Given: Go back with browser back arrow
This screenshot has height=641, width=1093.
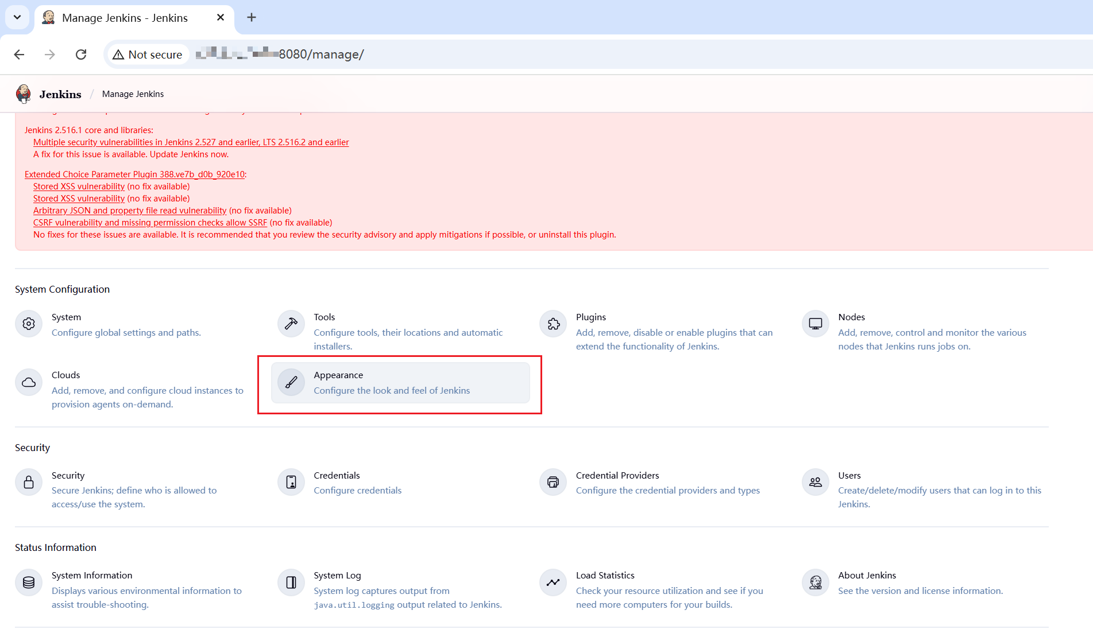Looking at the screenshot, I should [19, 55].
